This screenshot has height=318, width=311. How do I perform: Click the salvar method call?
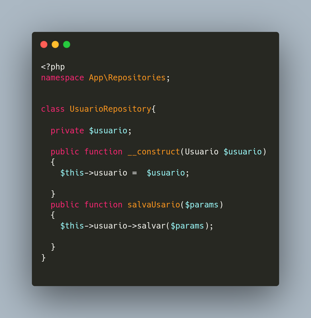pyautogui.click(x=152, y=226)
